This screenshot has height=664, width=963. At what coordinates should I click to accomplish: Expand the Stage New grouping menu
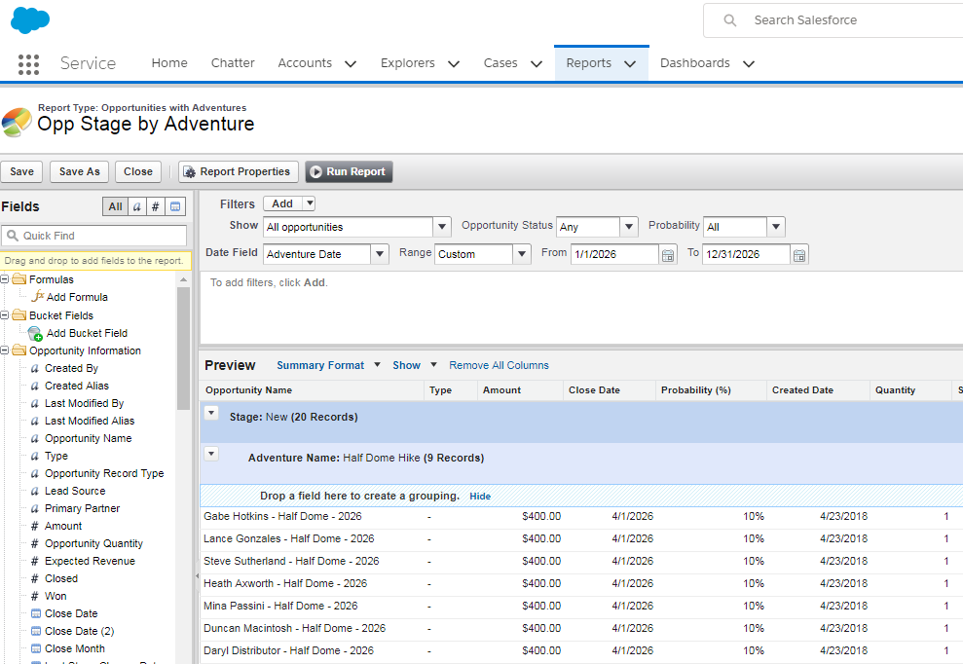(x=210, y=413)
